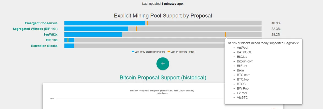323x109 pixels.
Task: Open Segregated Witness (BIP 141) link
Action: tap(35, 29)
